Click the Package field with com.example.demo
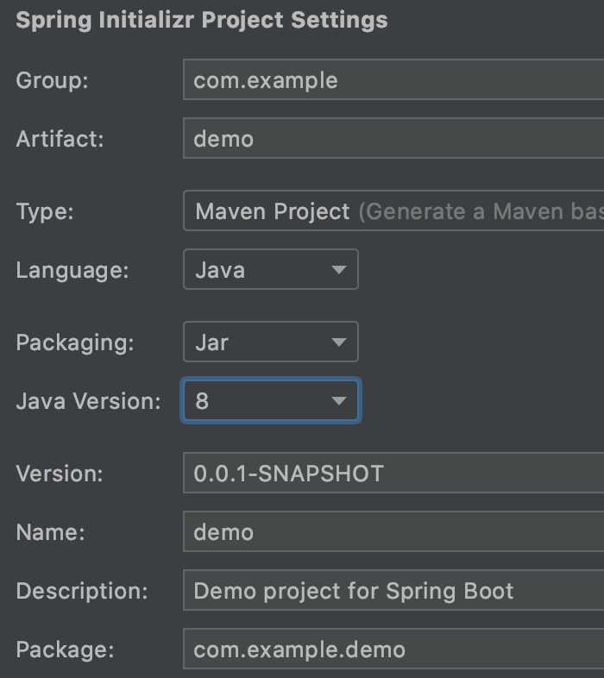The image size is (604, 678). (x=393, y=649)
